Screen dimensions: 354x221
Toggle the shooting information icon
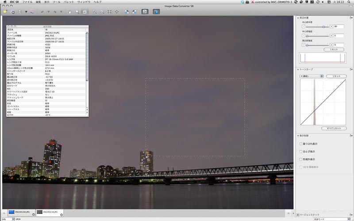pos(156,12)
